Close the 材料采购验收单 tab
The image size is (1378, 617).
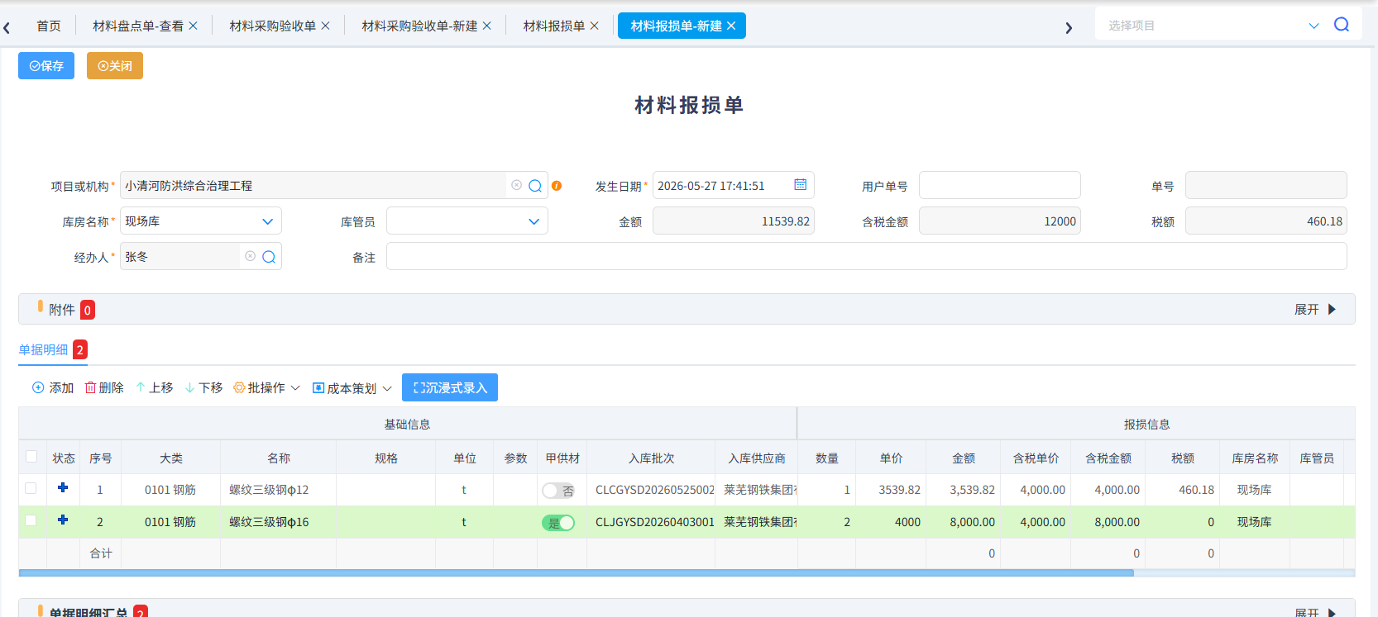(x=325, y=26)
